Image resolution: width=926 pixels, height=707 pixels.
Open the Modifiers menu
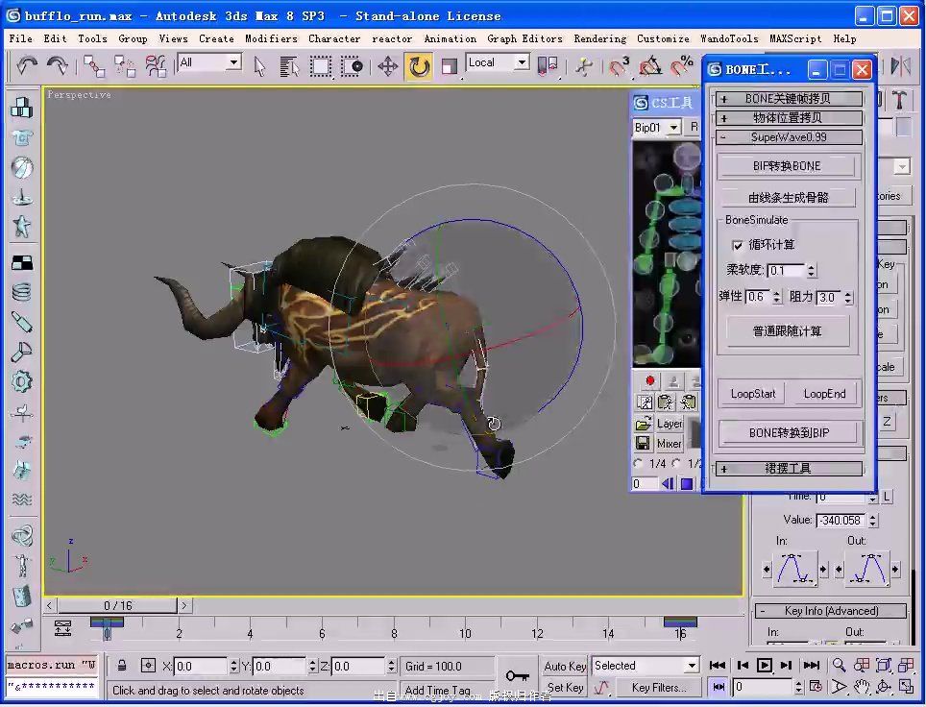tap(271, 38)
